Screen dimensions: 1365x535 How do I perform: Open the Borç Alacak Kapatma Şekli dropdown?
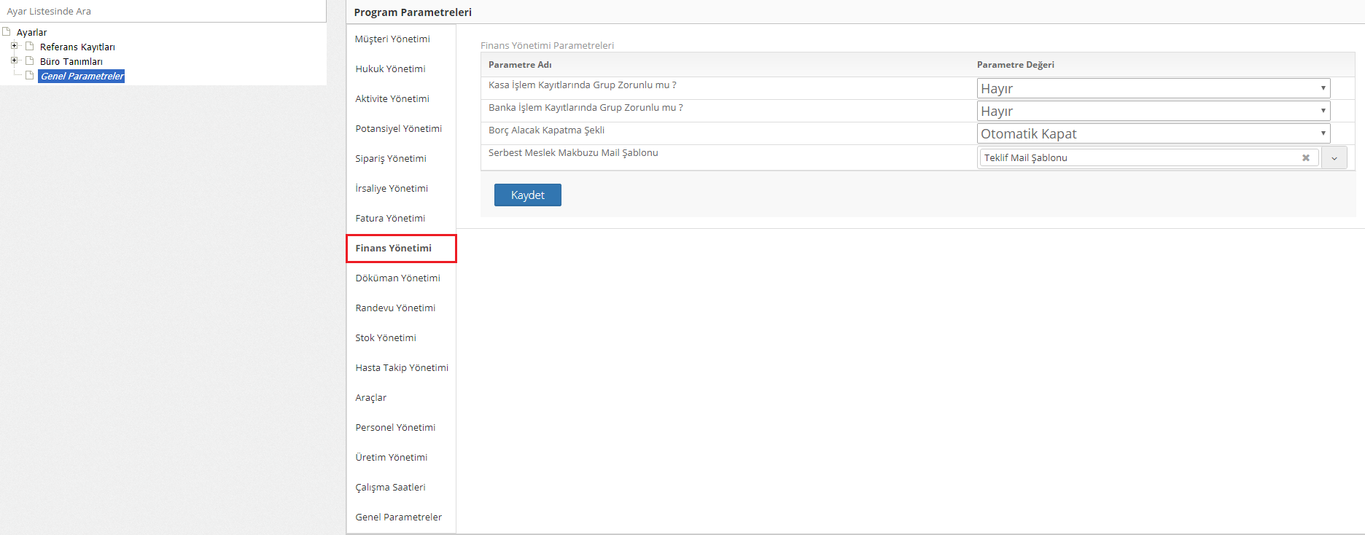point(1153,133)
